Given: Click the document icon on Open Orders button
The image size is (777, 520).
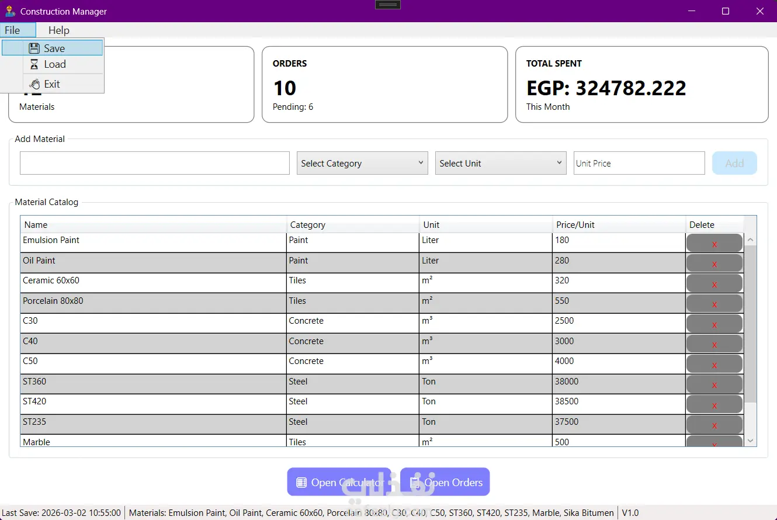Looking at the screenshot, I should 415,483.
